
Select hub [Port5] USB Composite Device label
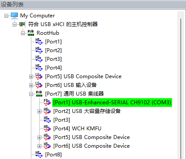[x=91, y=137]
